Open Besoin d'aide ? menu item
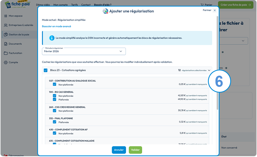The image size is (257, 157). coord(103,5)
